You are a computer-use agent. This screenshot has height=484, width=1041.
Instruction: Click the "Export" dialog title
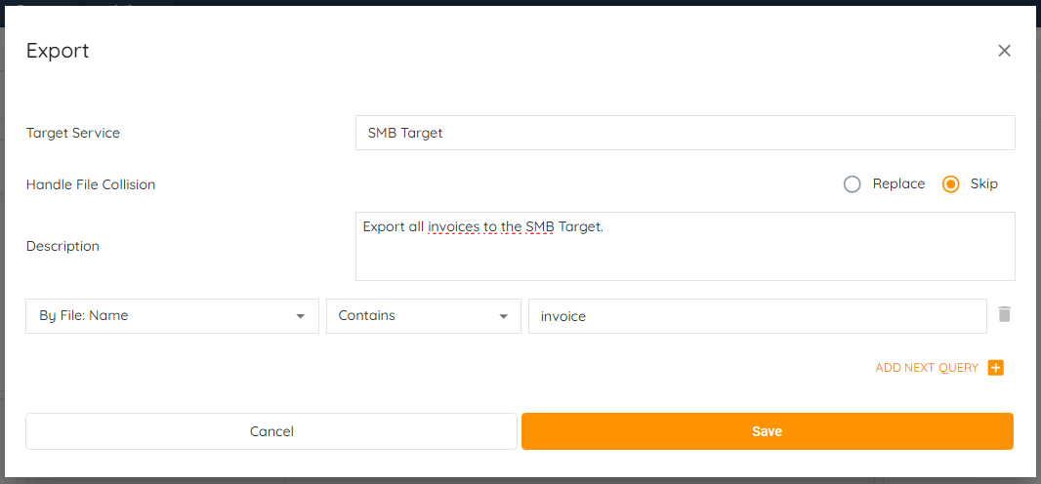pos(58,51)
